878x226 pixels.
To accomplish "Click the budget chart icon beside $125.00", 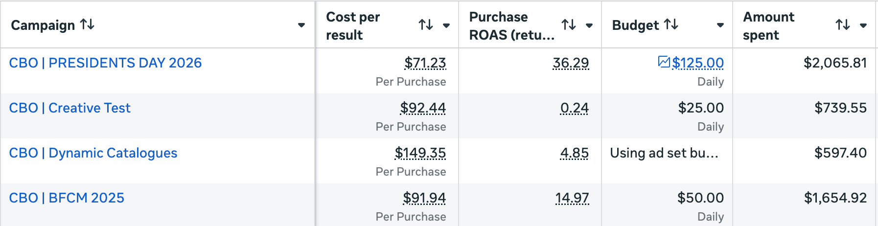I will (664, 62).
